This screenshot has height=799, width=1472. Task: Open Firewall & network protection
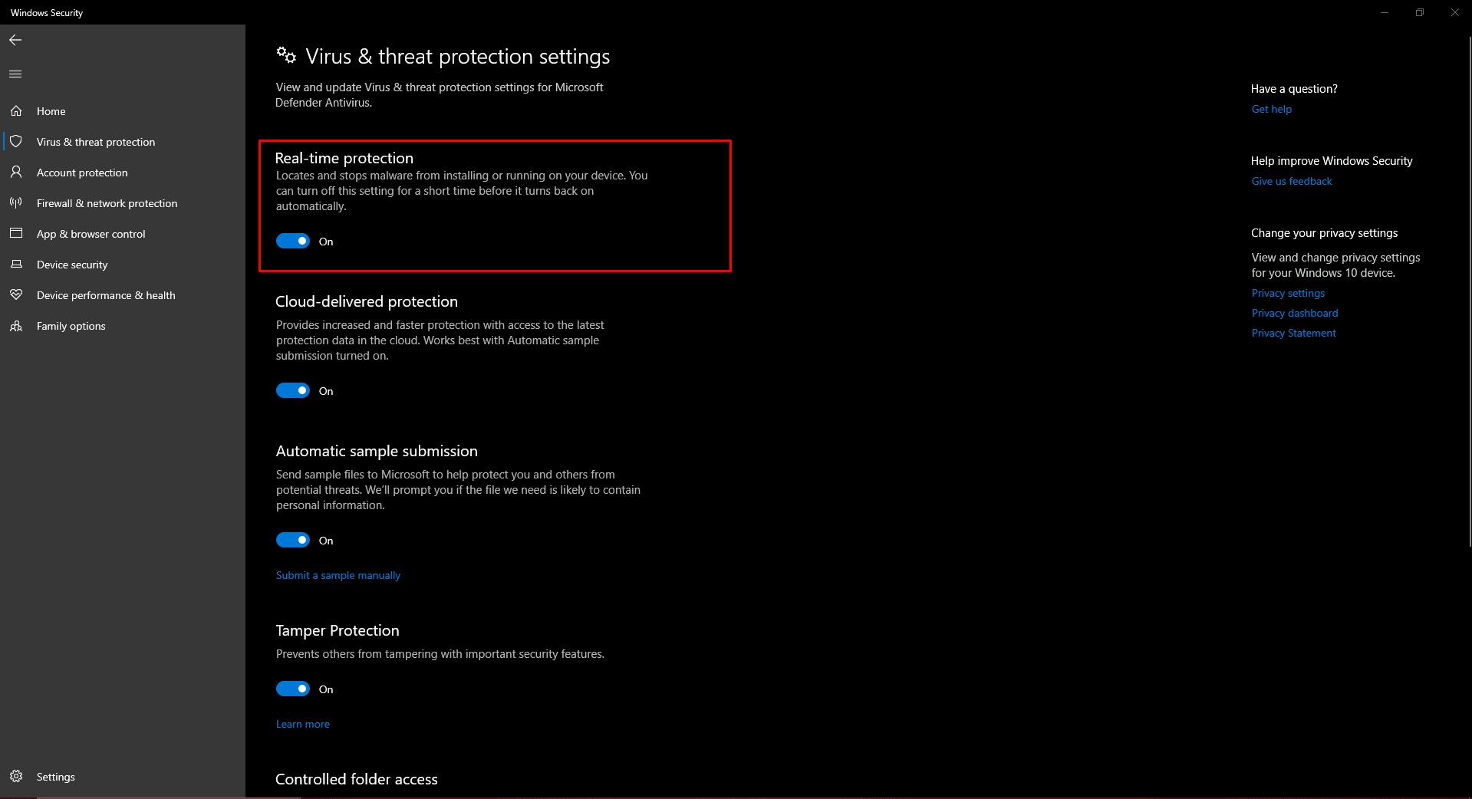click(123, 203)
